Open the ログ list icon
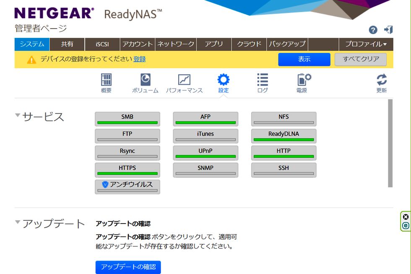 tap(263, 80)
